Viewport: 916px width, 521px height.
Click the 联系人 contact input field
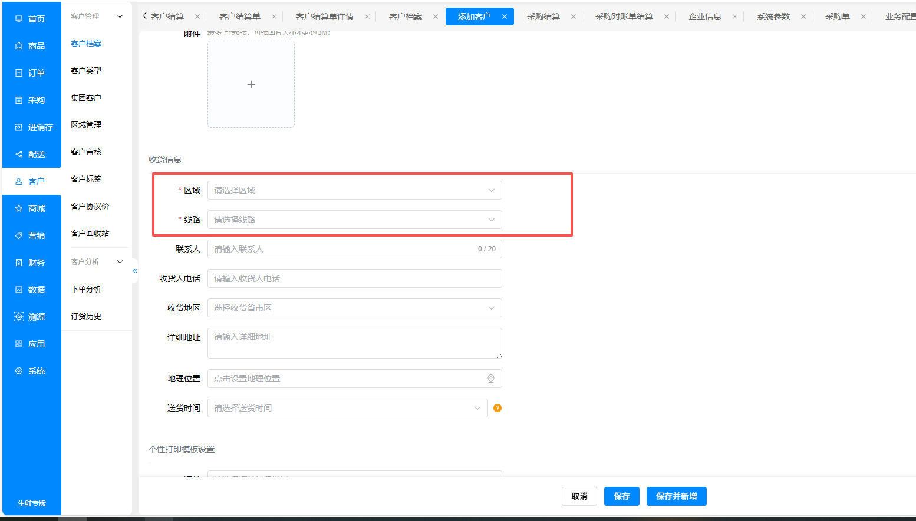click(x=355, y=249)
